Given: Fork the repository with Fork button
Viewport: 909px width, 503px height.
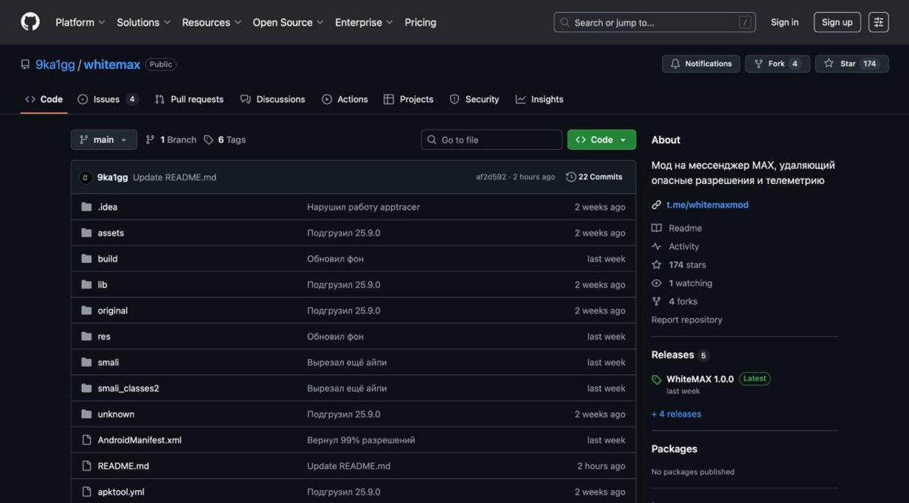Looking at the screenshot, I should click(777, 64).
